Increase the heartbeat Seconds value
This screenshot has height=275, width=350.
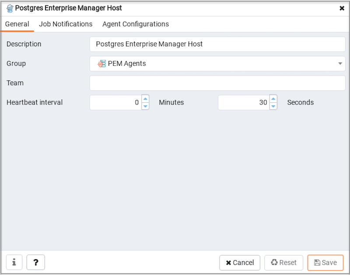coord(273,99)
